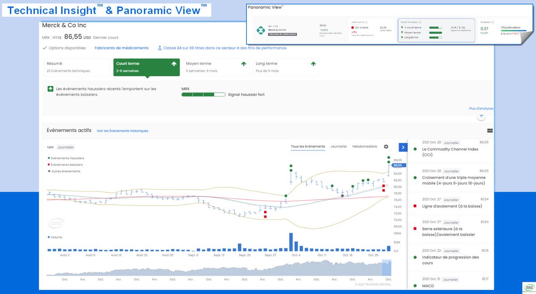Select the Court terme tab

pos(147,66)
